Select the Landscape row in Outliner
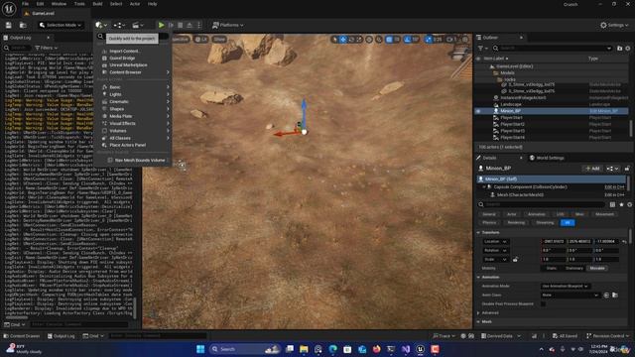The height and width of the screenshot is (357, 635). (551, 104)
